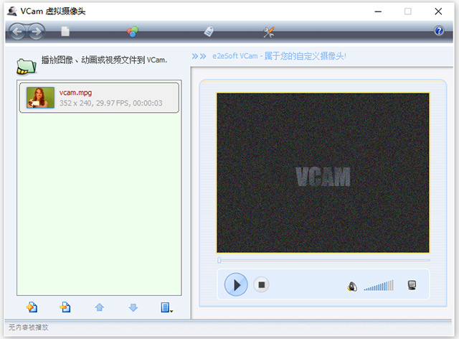Minimize the VCam window
Screen dimensions: 459x339
(378, 11)
